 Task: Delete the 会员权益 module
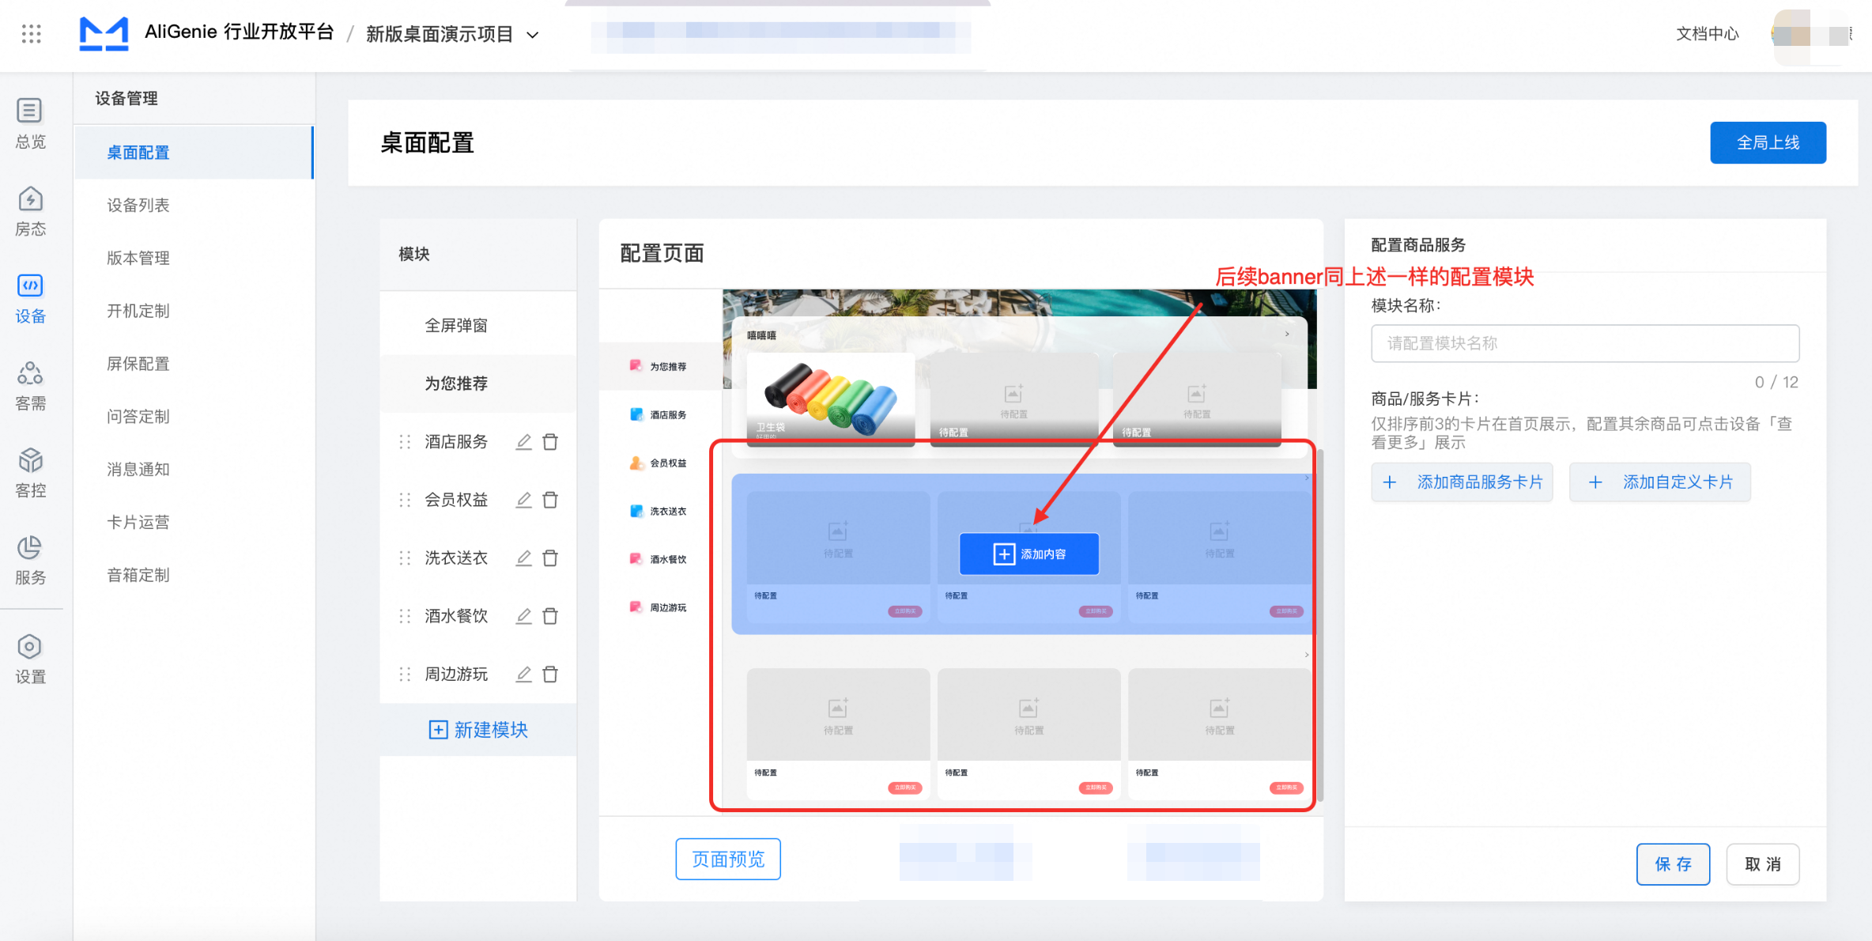[550, 500]
